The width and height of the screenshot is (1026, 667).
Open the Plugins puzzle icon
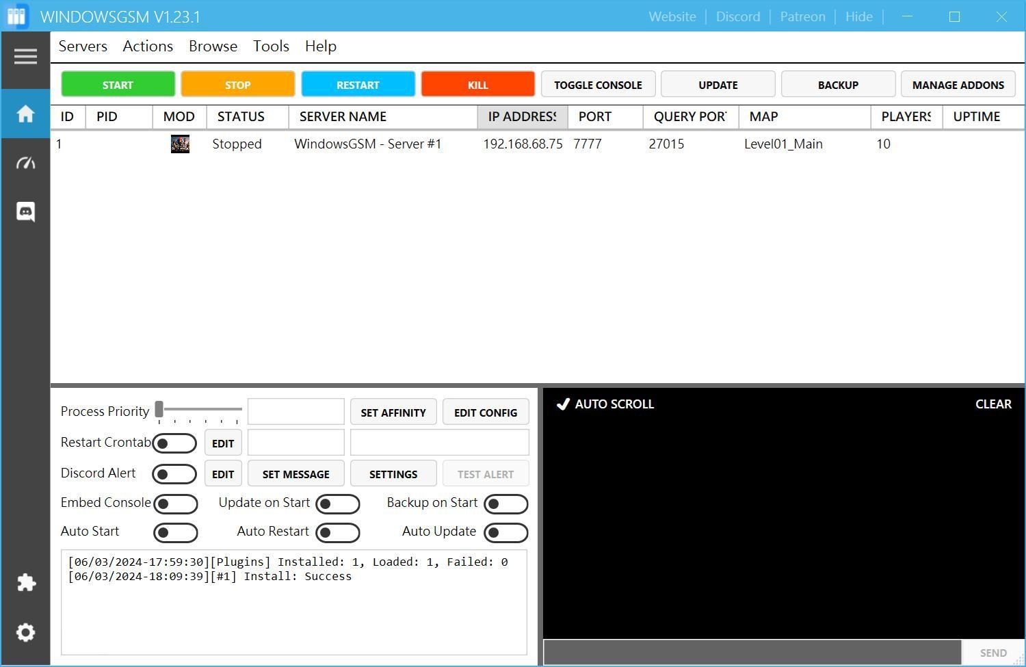coord(25,583)
